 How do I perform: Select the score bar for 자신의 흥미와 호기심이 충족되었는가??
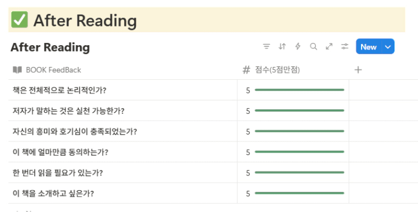[299, 131]
